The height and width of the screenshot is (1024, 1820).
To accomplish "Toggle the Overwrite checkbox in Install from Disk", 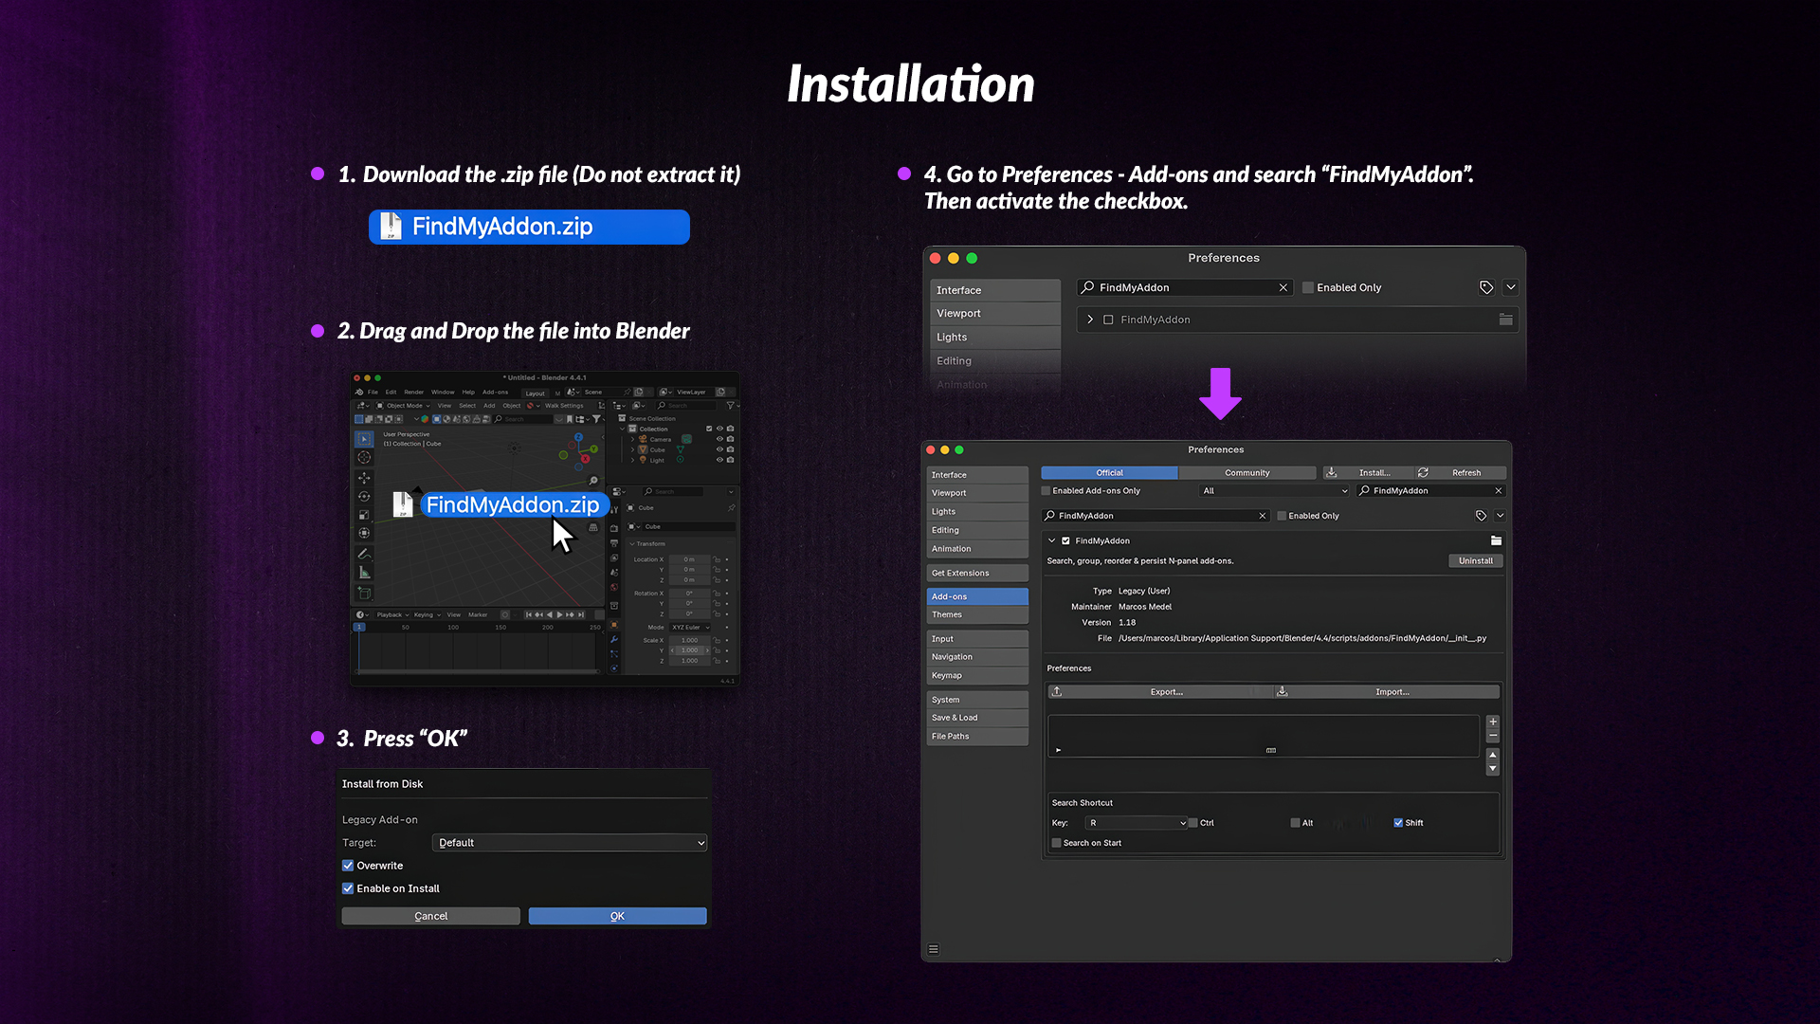I will 348,866.
